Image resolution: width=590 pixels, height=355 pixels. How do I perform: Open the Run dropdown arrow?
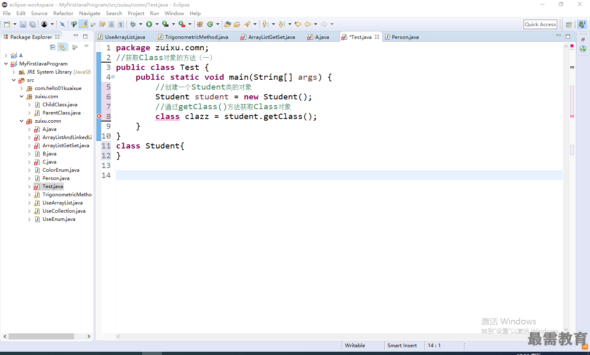coord(157,24)
